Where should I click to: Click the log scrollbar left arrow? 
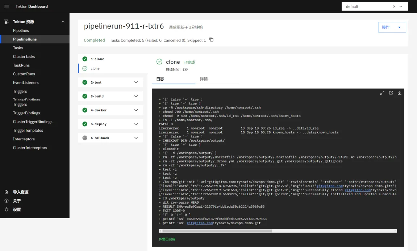point(160,231)
